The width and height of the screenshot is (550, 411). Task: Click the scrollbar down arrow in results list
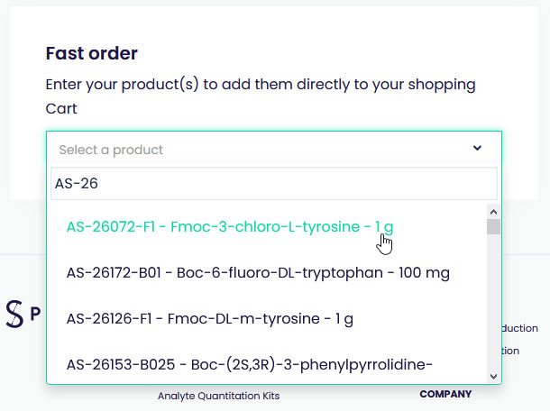[493, 377]
